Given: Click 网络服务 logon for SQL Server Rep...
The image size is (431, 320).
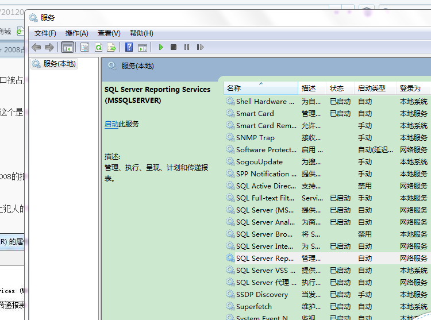Looking at the screenshot, I should [413, 258].
